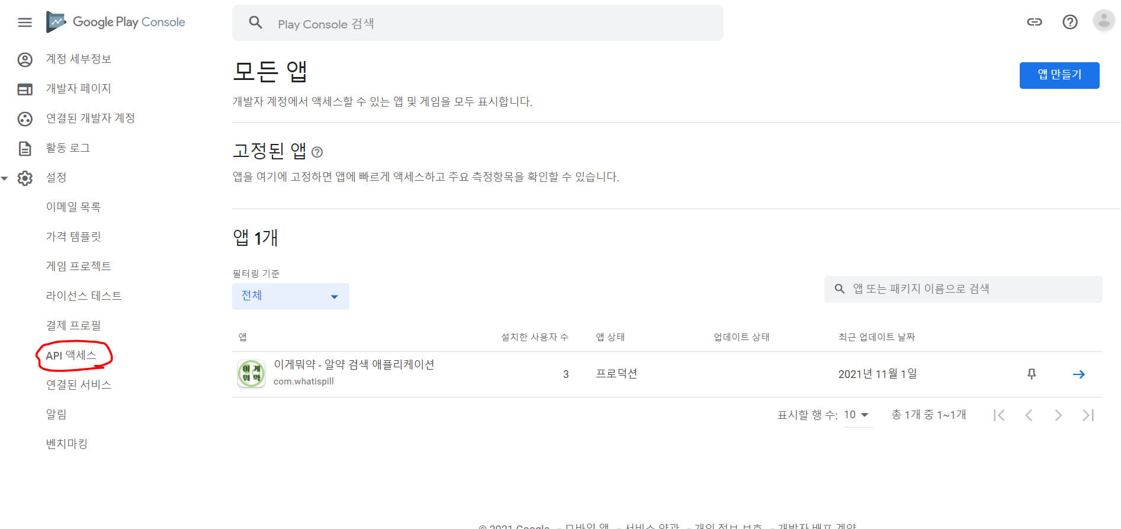This screenshot has width=1121, height=529.
Task: Open the help question mark icon
Action: [x=1070, y=22]
